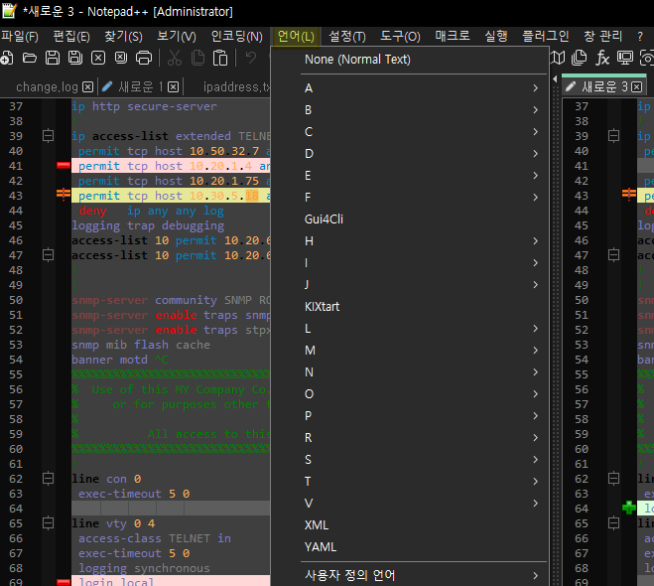654x586 pixels.
Task: Open the Document Map icon
Action: (x=558, y=58)
